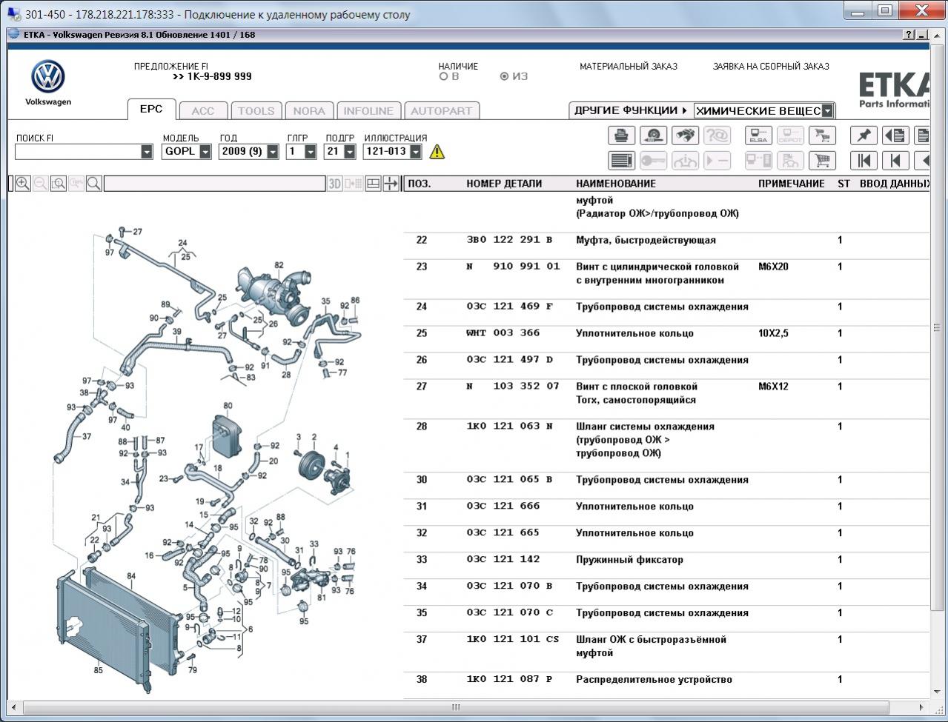Viewport: 948px width, 722px height.
Task: Click the DEPOT toolbar button
Action: point(790,136)
